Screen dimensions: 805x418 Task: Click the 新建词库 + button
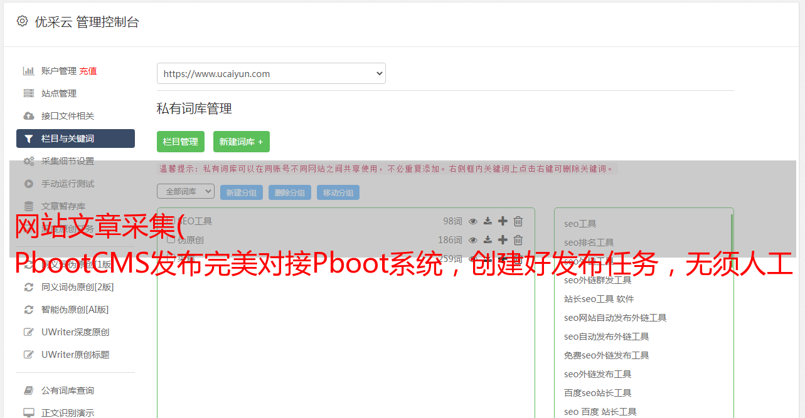pyautogui.click(x=242, y=142)
